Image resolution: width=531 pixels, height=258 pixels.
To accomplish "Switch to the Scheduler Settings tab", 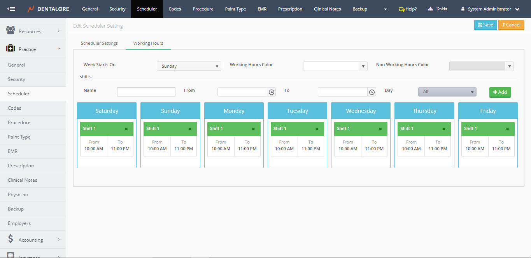I will [x=99, y=43].
